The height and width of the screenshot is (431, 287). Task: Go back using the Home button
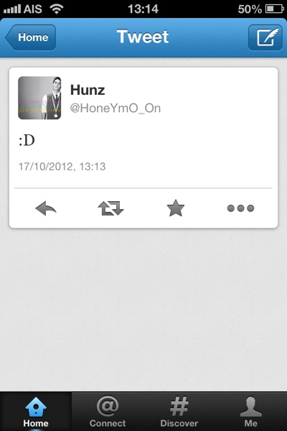(x=30, y=37)
